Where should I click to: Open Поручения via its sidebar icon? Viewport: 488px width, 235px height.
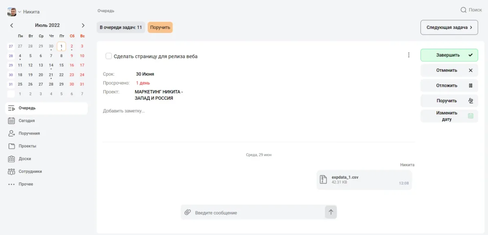point(10,133)
